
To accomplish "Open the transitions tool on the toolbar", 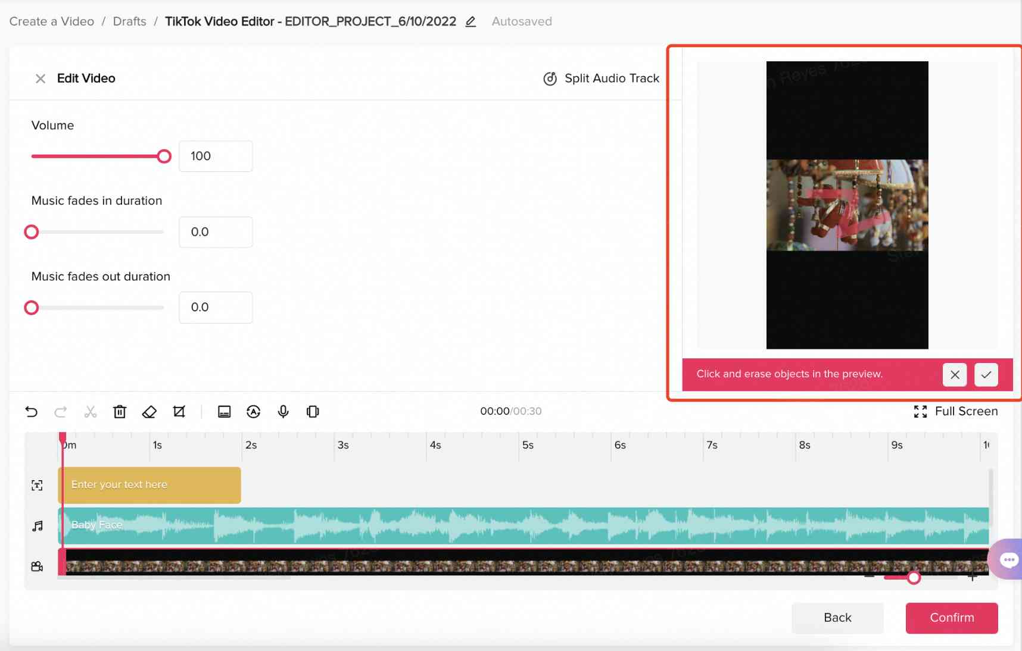I will (x=312, y=411).
